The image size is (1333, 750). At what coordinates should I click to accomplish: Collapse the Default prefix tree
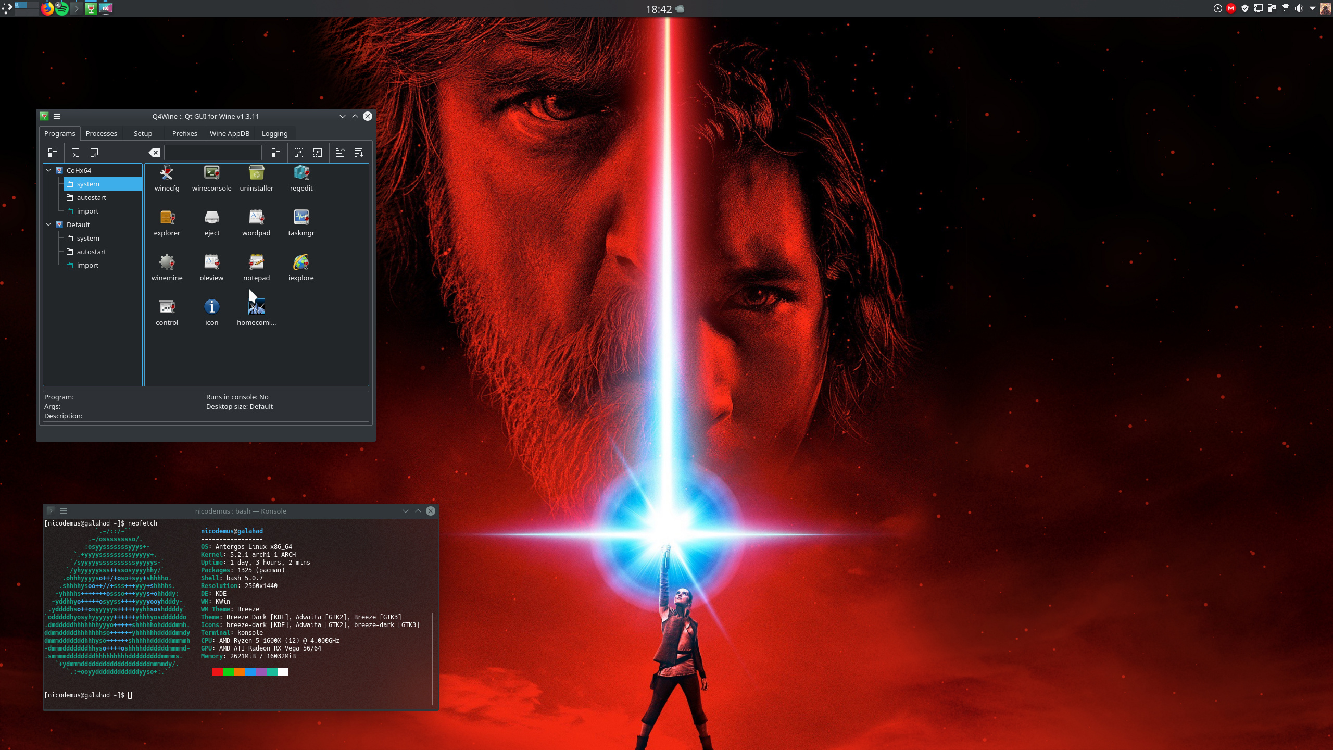click(x=49, y=224)
